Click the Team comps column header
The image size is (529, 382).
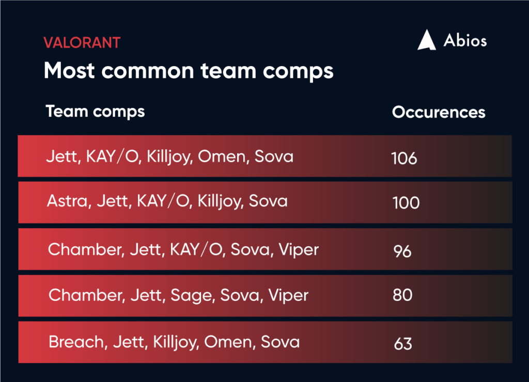tap(95, 112)
